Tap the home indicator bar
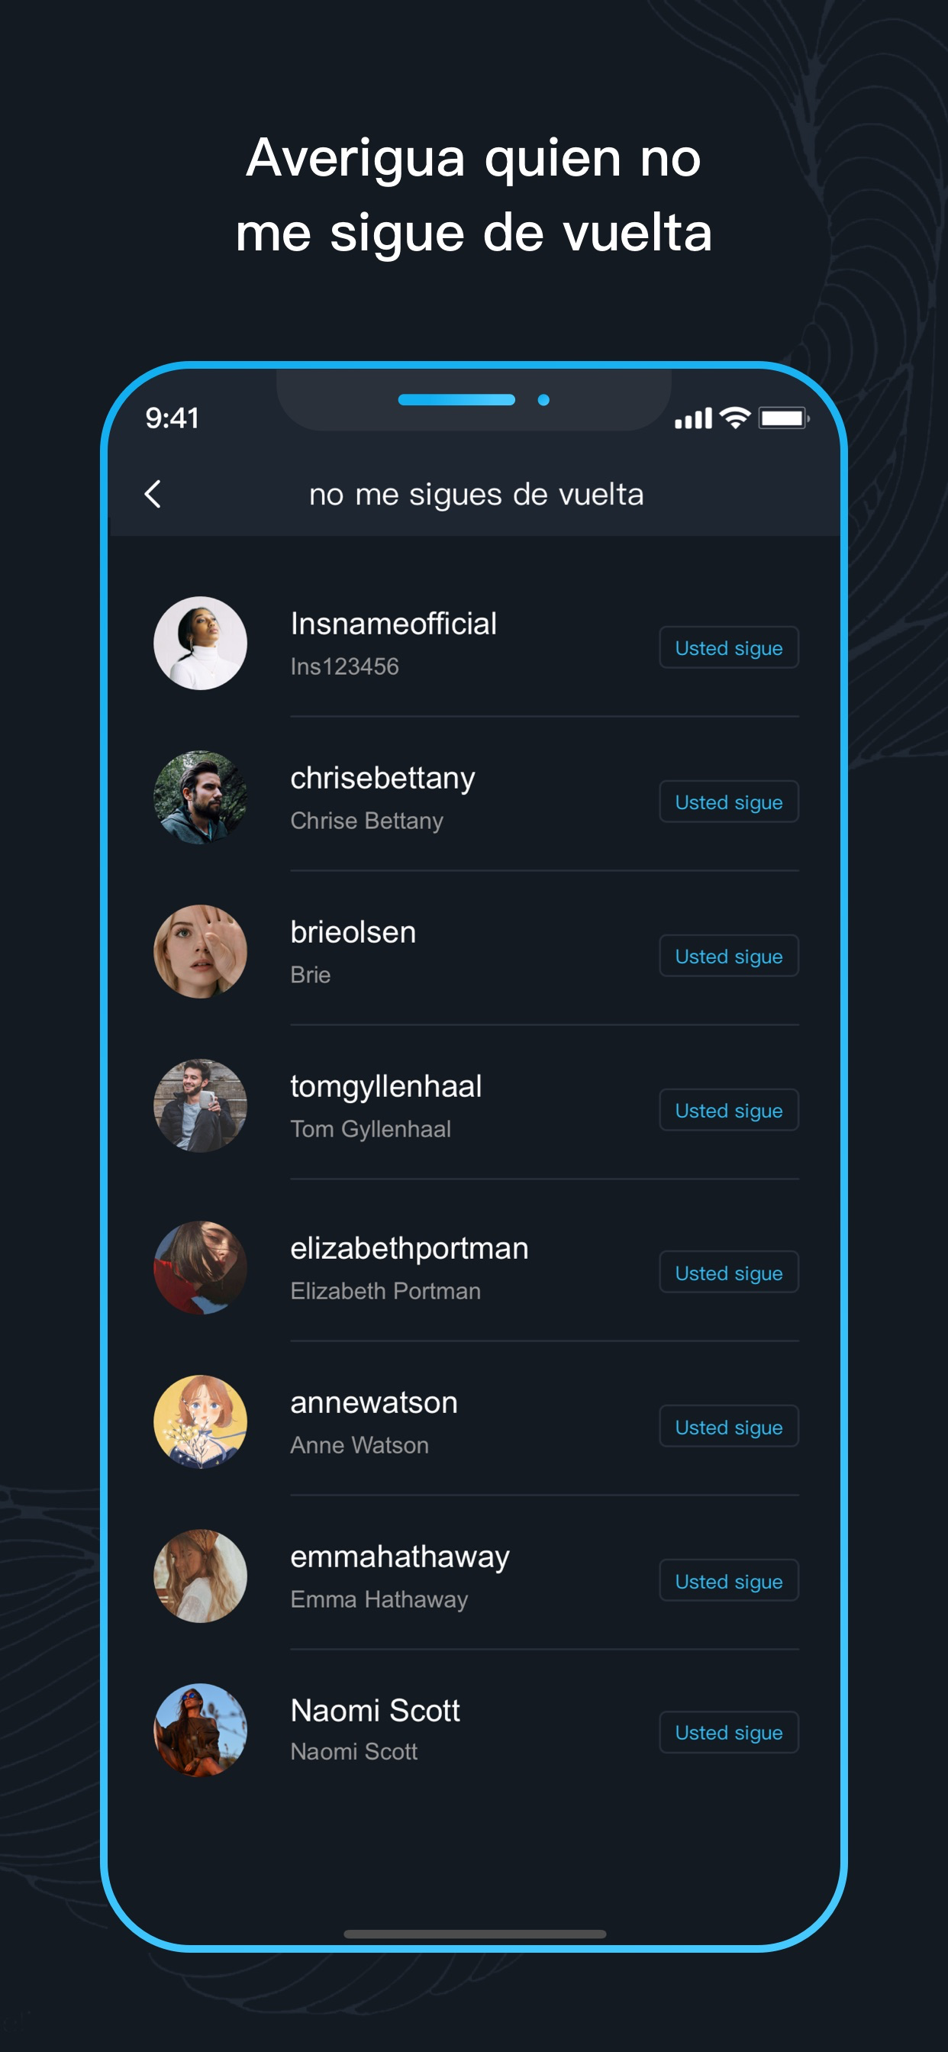This screenshot has width=948, height=2052. (x=475, y=1934)
